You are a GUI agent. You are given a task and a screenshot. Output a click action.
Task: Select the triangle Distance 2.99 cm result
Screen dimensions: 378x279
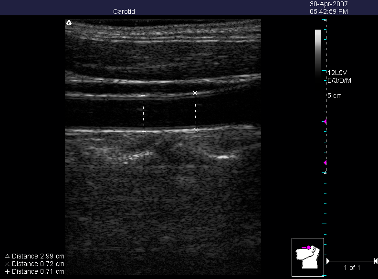[34, 256]
